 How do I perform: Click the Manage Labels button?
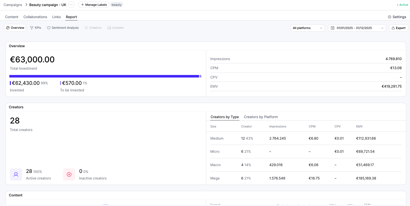(x=94, y=5)
